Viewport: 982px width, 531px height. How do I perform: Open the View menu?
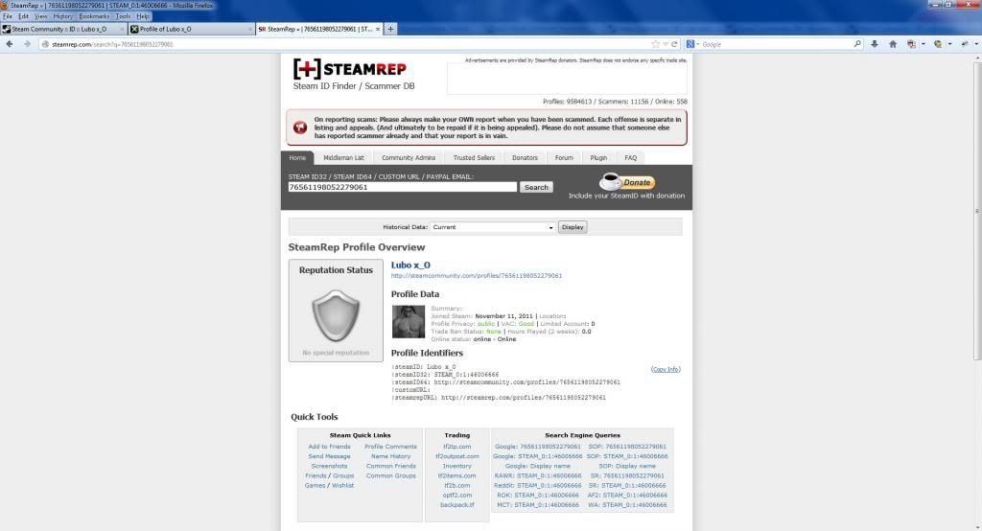click(x=40, y=16)
